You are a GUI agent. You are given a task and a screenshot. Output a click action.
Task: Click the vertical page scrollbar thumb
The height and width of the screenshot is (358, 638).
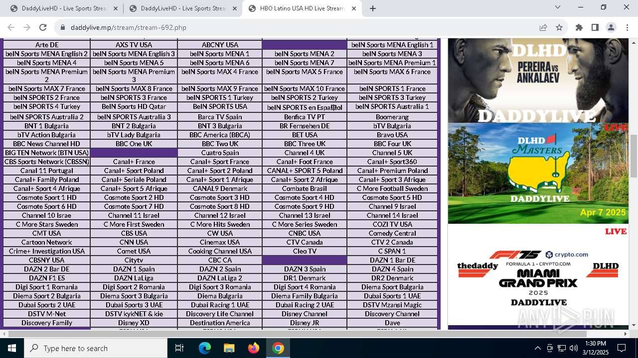coord(634,156)
